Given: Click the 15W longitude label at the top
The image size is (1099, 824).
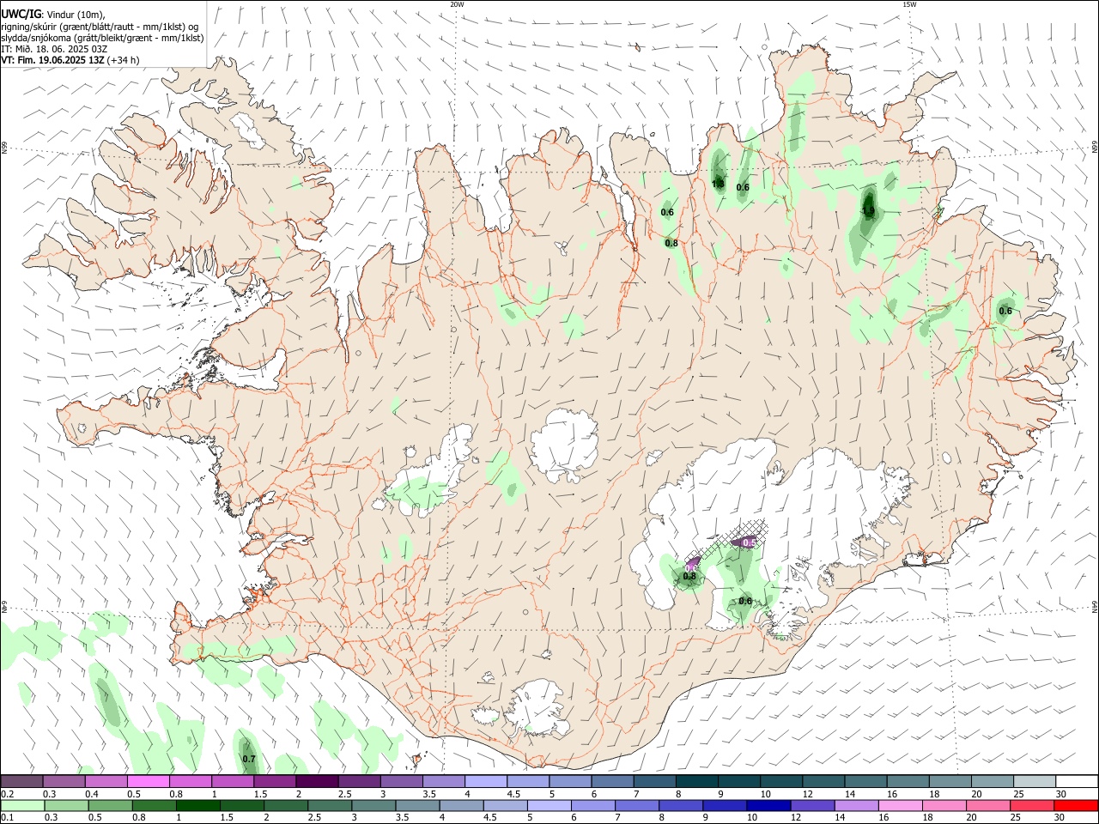Looking at the screenshot, I should tap(909, 4).
